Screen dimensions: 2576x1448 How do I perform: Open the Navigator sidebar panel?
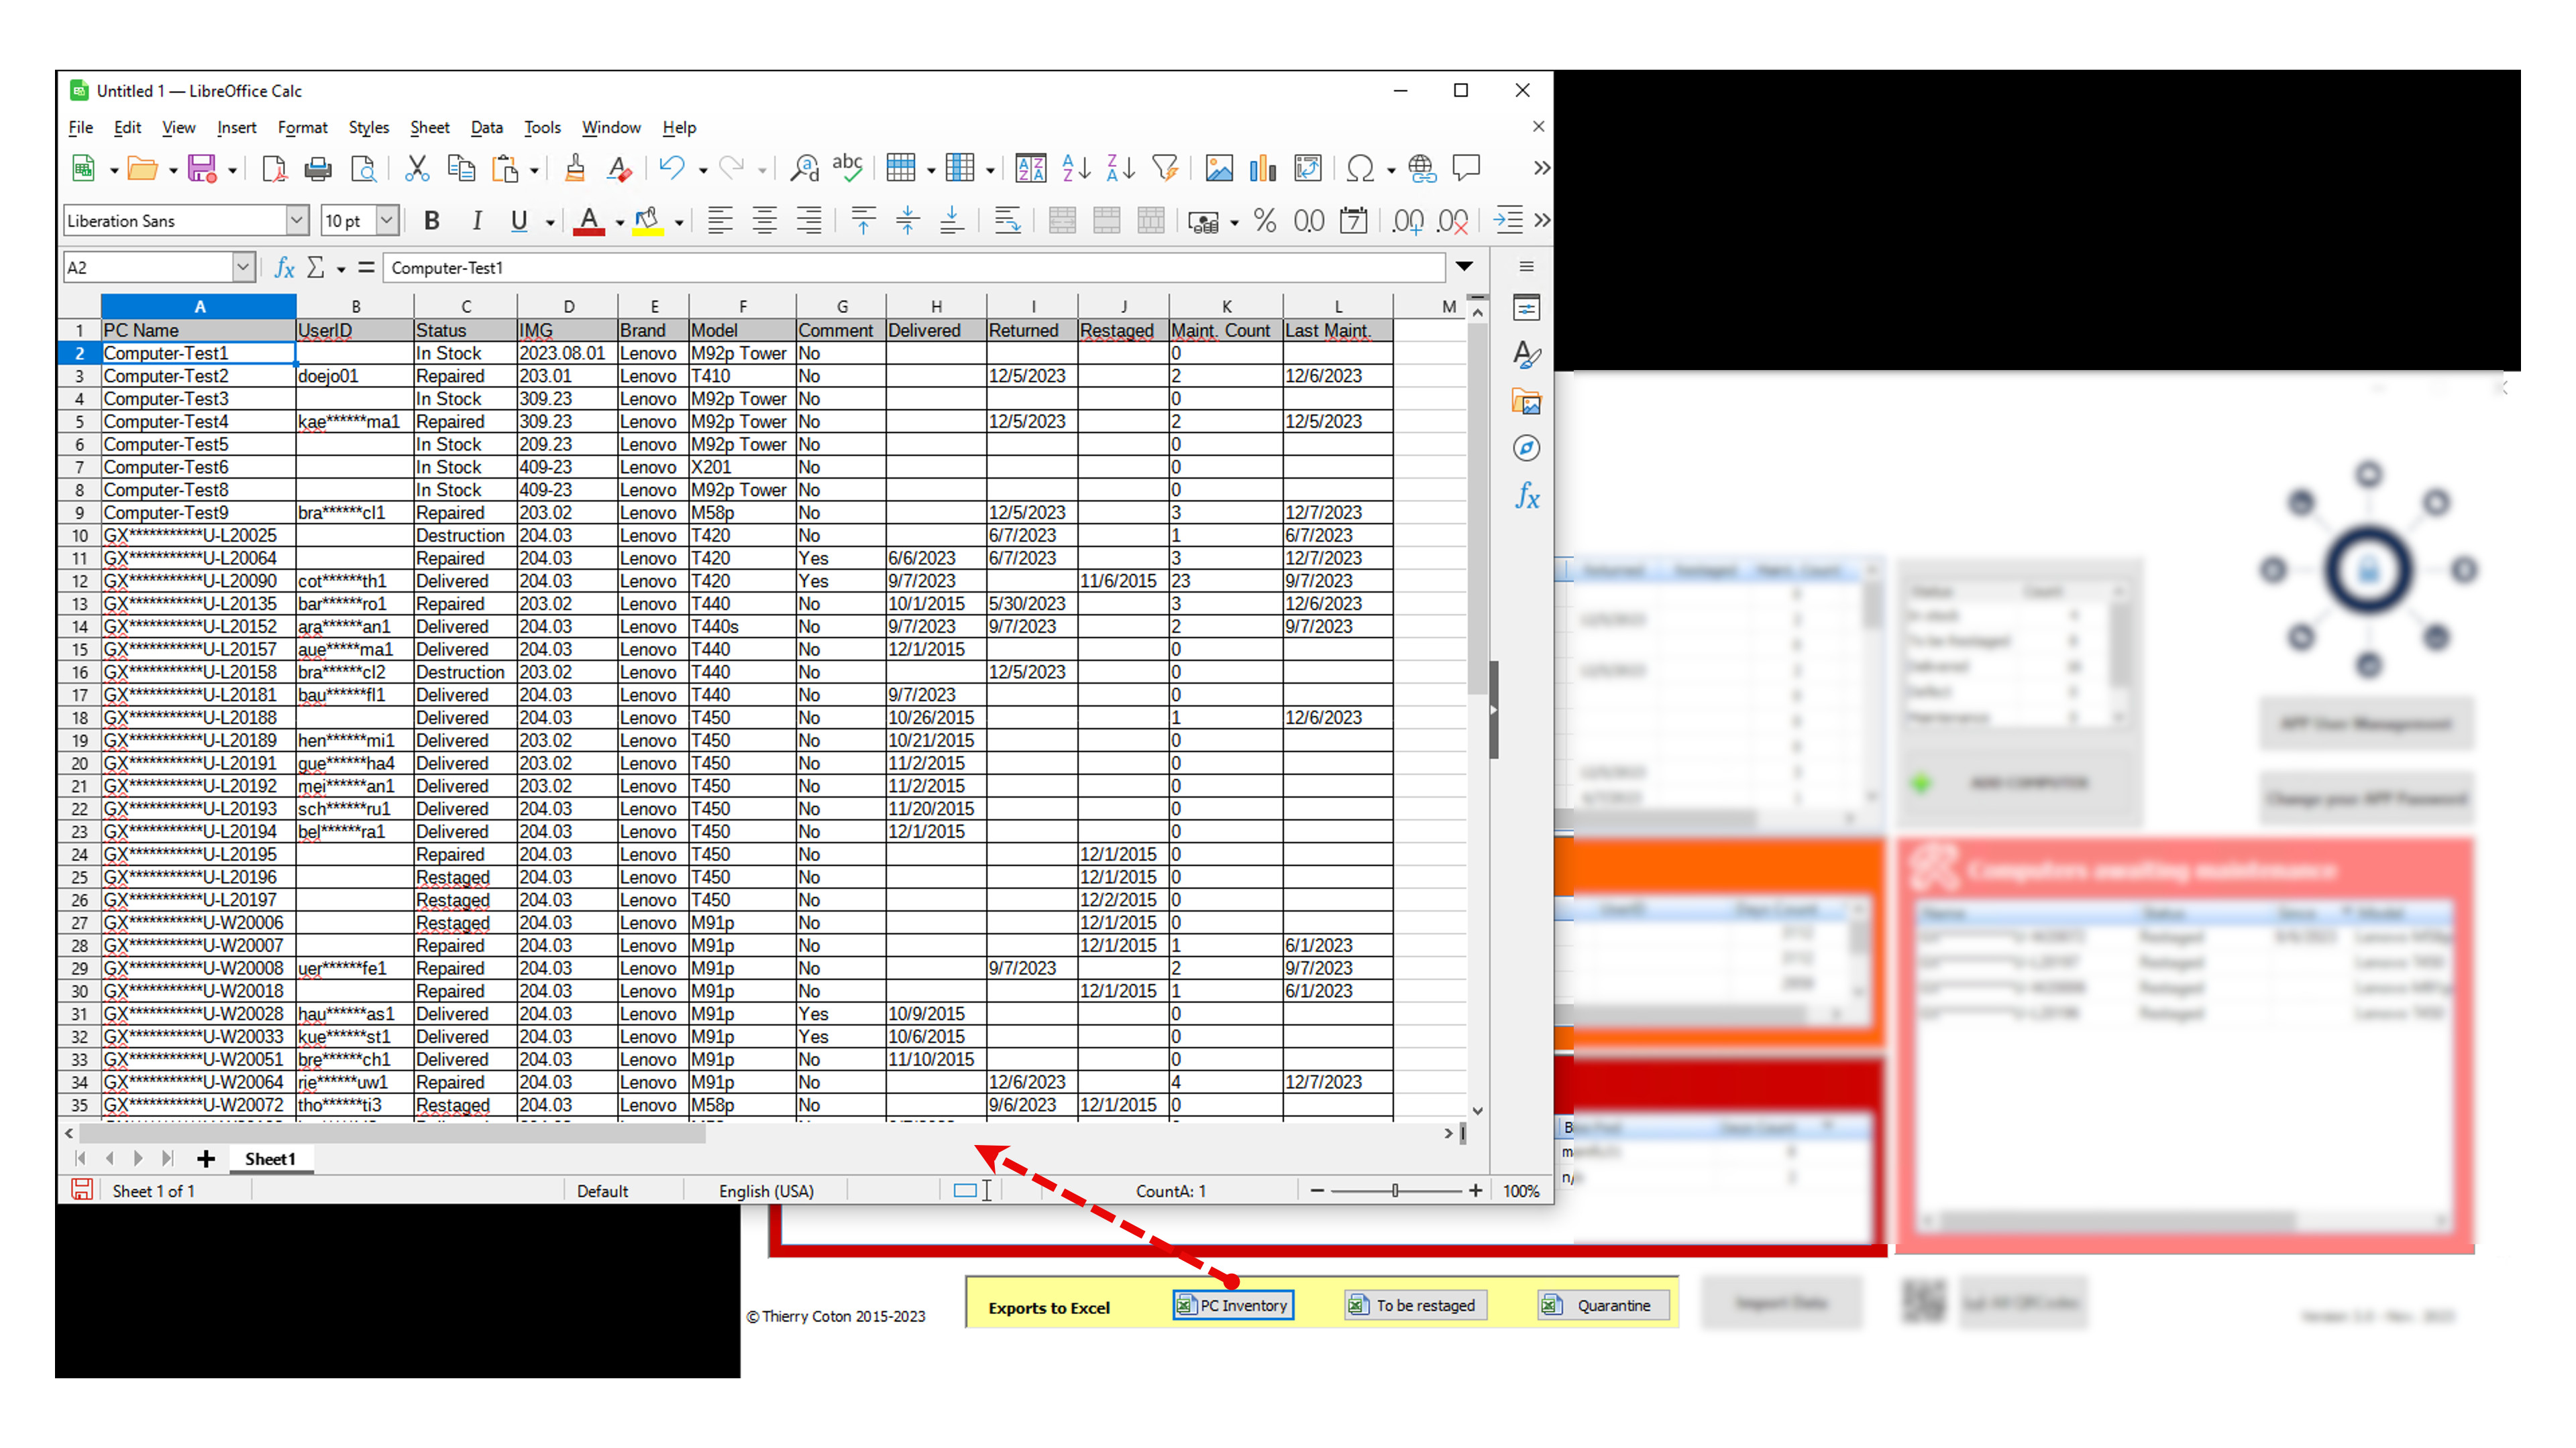(x=1526, y=448)
